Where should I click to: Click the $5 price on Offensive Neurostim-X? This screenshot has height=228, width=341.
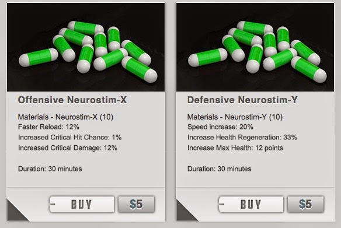pyautogui.click(x=137, y=204)
